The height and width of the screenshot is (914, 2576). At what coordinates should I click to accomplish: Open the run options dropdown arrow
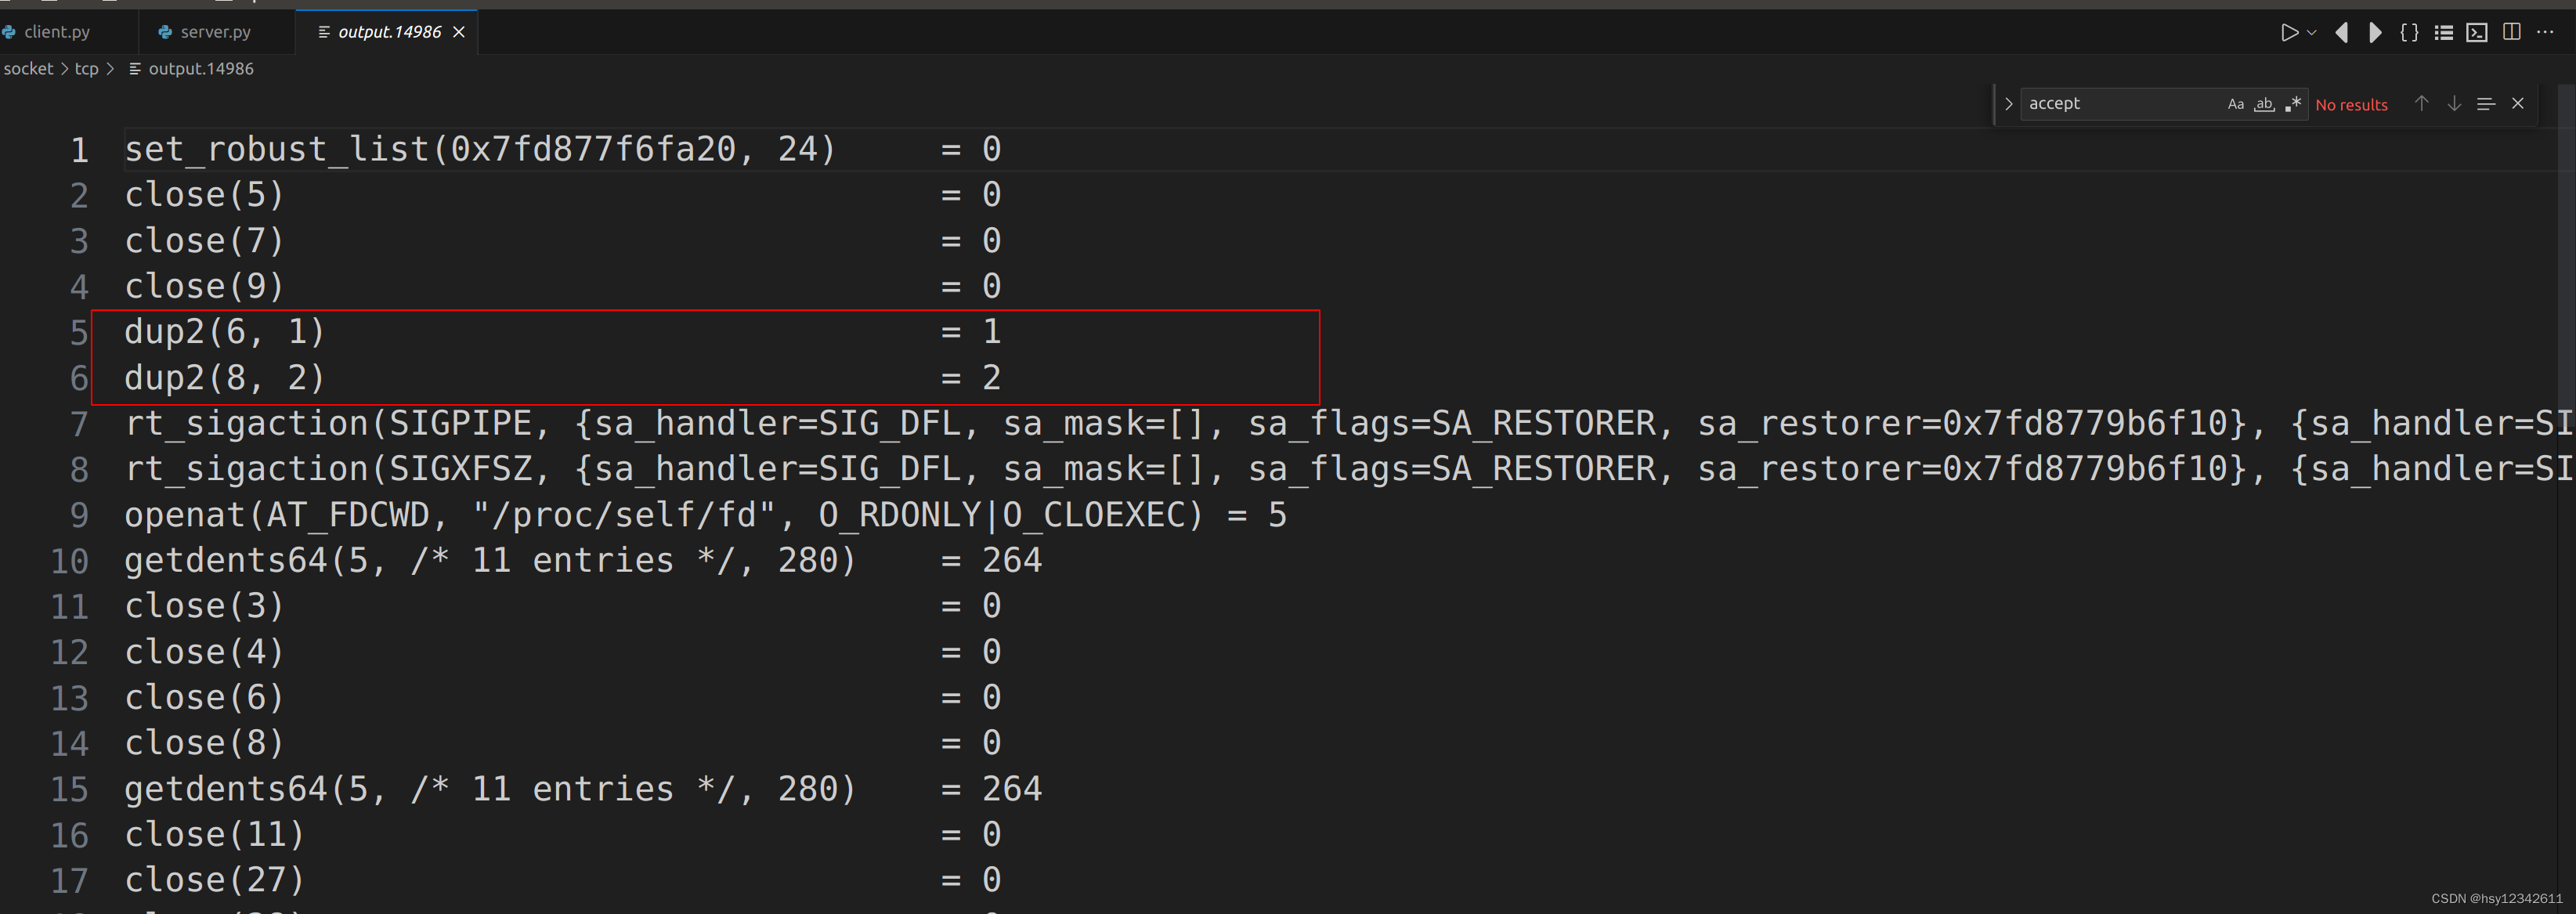2311,32
